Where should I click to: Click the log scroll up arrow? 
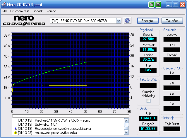(126, 121)
